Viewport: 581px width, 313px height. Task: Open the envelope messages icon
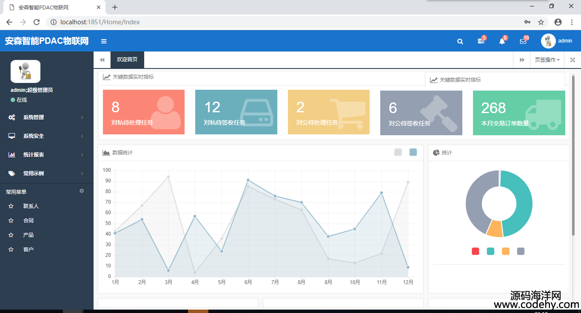coord(523,41)
